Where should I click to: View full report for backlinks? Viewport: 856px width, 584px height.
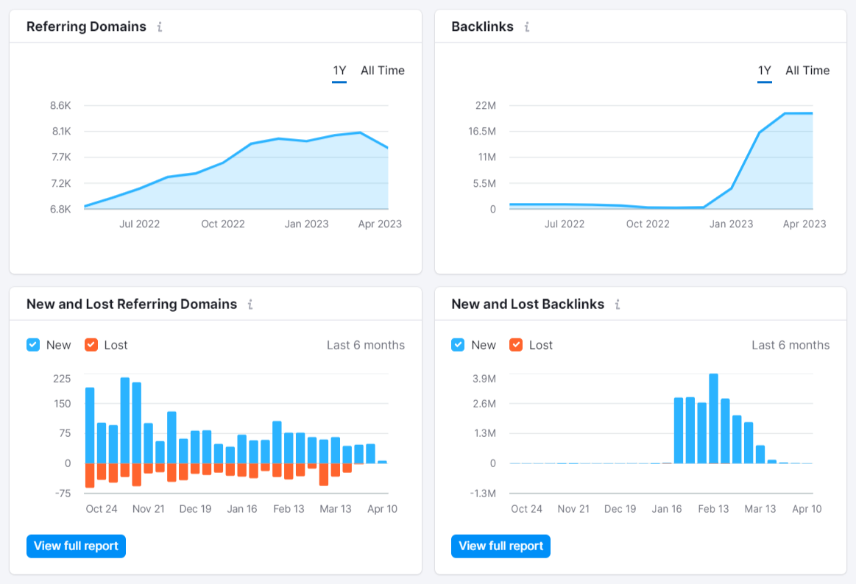coord(500,546)
